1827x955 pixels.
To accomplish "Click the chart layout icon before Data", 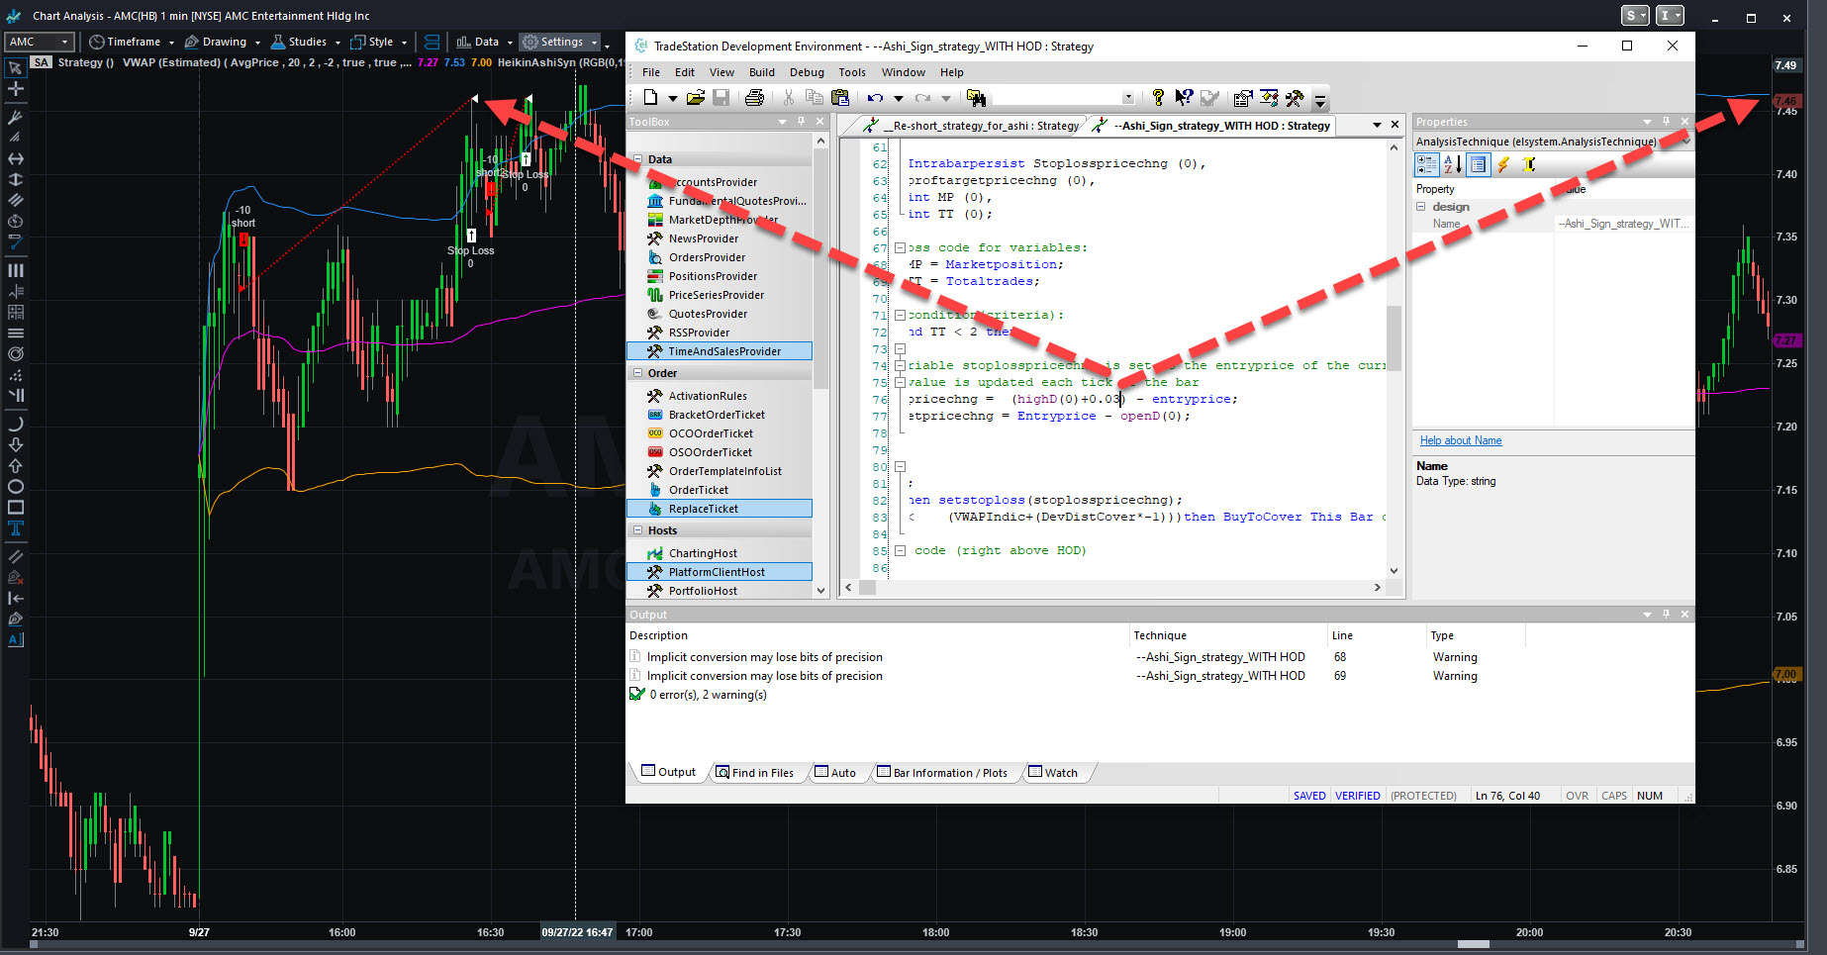I will 432,42.
